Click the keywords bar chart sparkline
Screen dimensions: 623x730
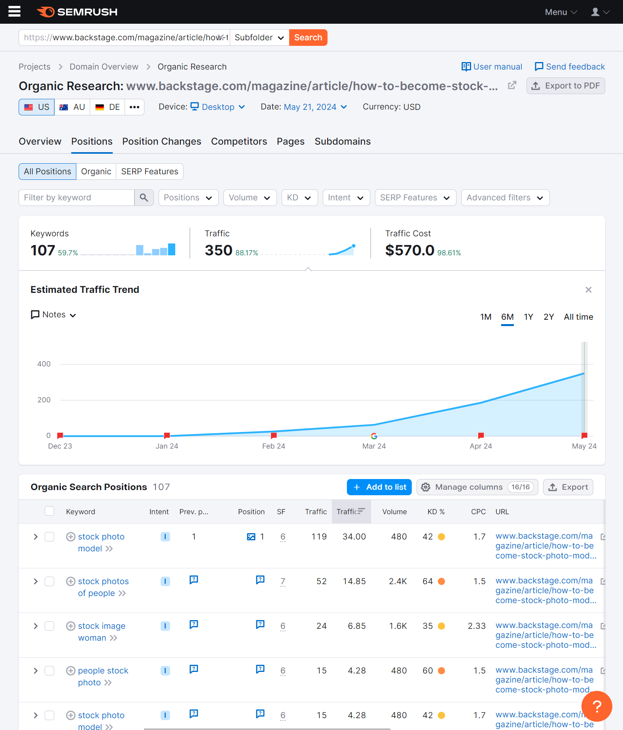pos(128,249)
